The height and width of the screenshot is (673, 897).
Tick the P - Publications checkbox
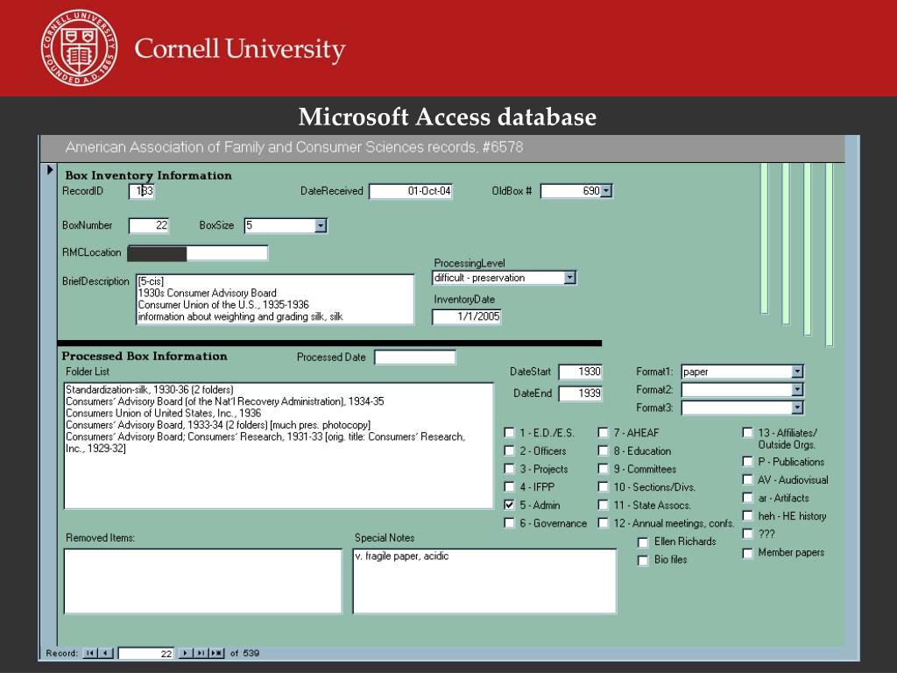[x=747, y=461]
